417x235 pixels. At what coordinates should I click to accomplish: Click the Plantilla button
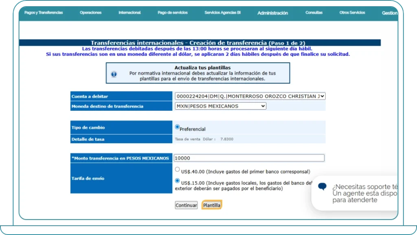(212, 205)
